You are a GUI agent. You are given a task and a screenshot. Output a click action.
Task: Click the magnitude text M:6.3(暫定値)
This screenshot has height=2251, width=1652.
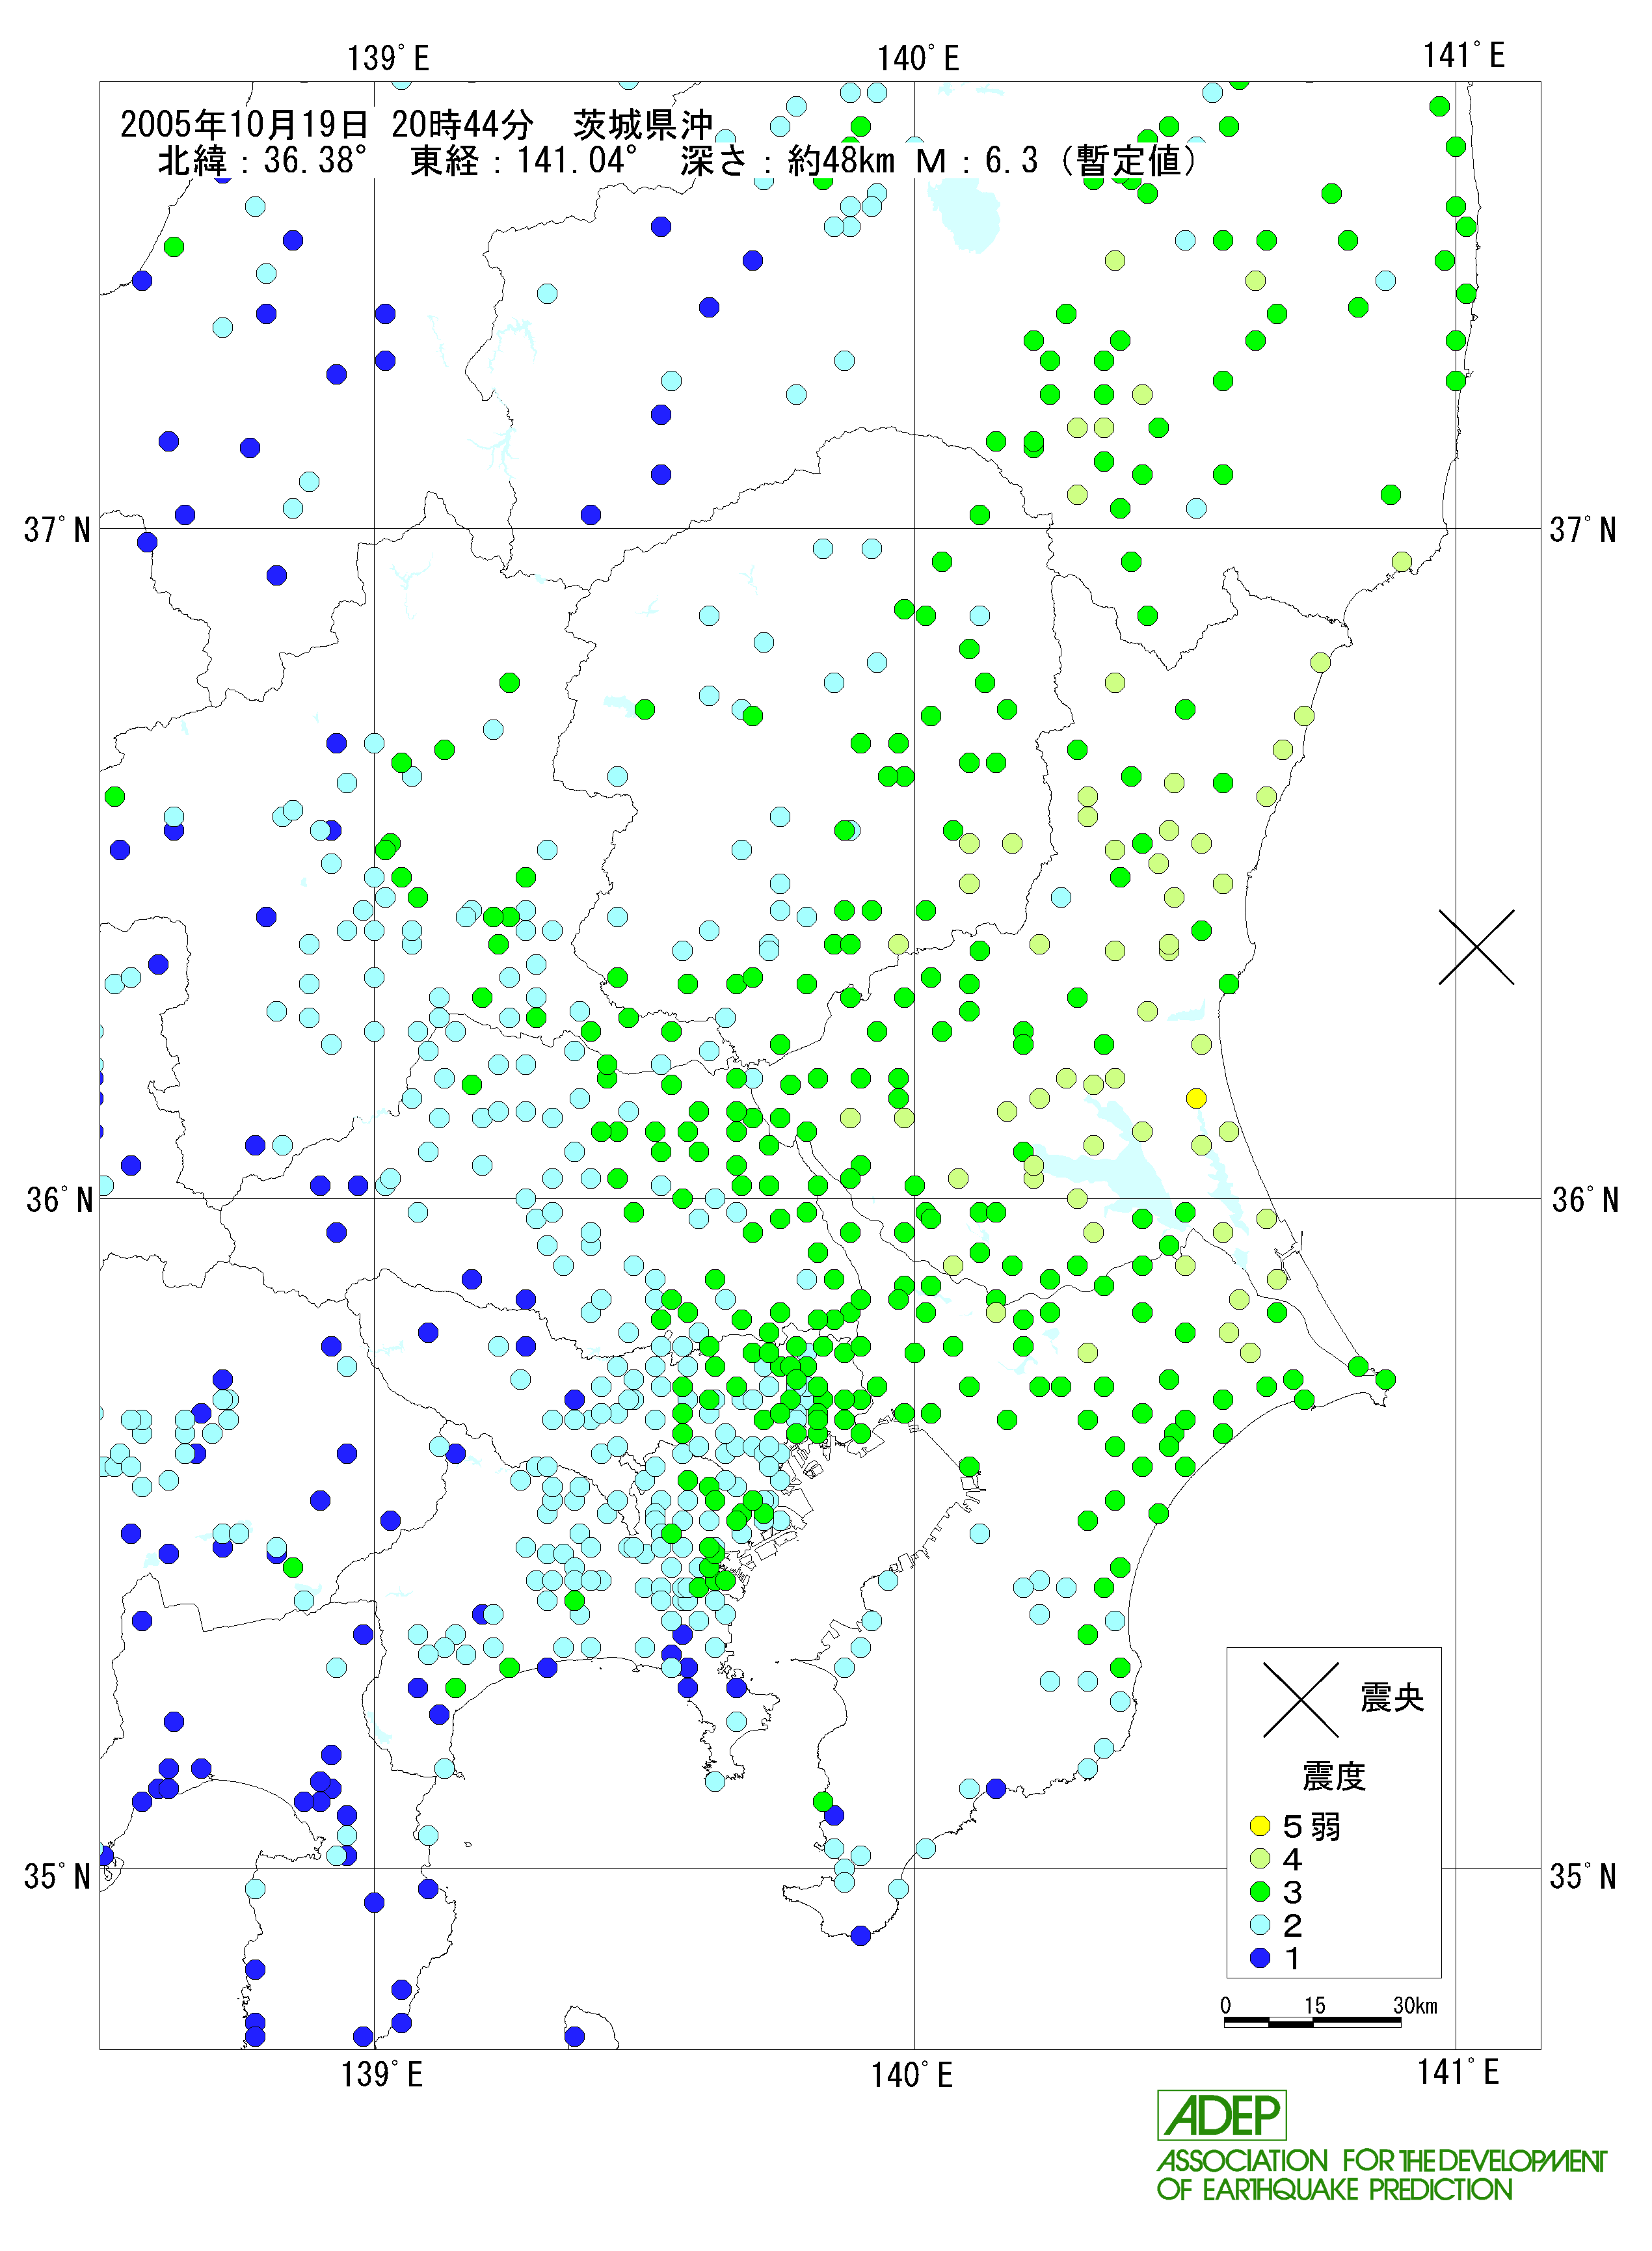click(x=1056, y=161)
